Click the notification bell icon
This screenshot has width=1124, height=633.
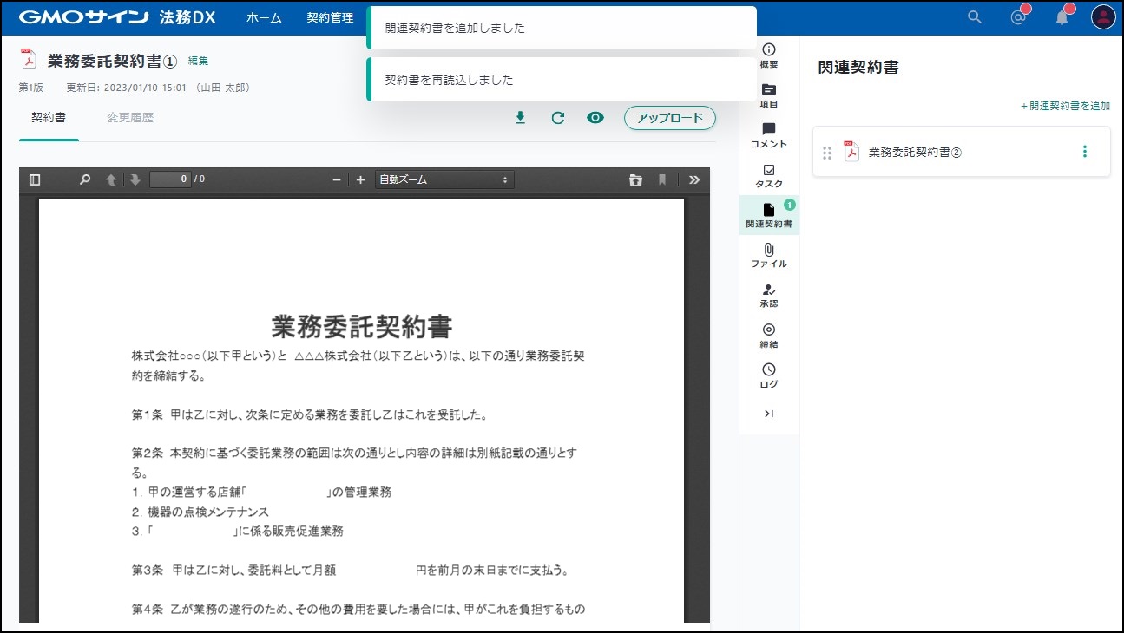tap(1062, 17)
